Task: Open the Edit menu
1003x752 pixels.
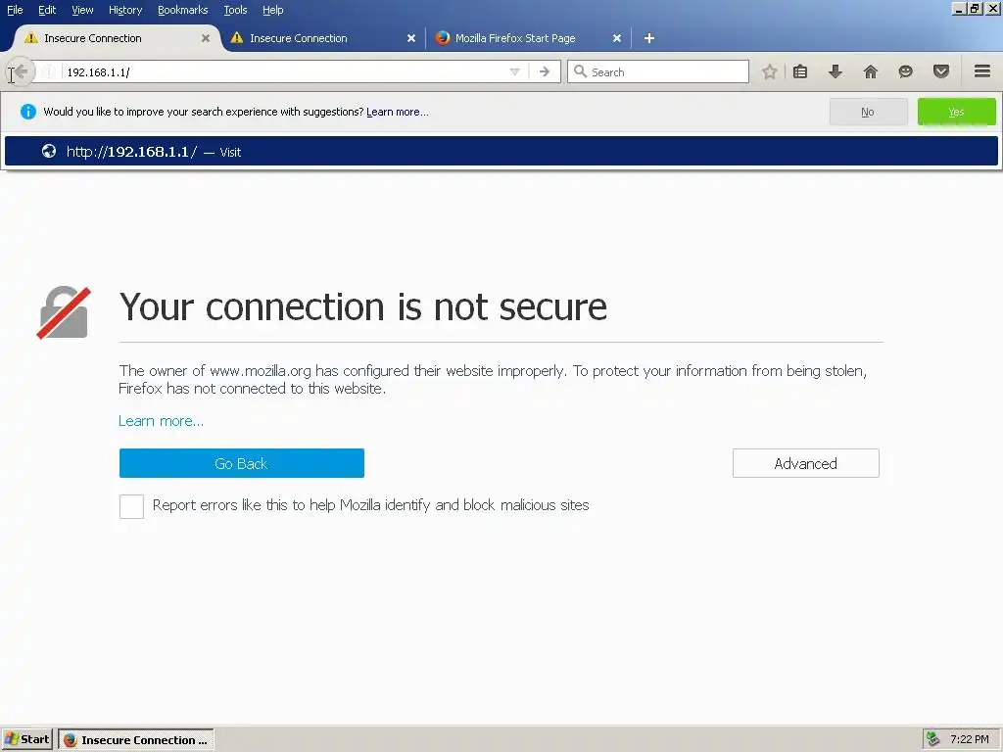Action: [x=47, y=10]
